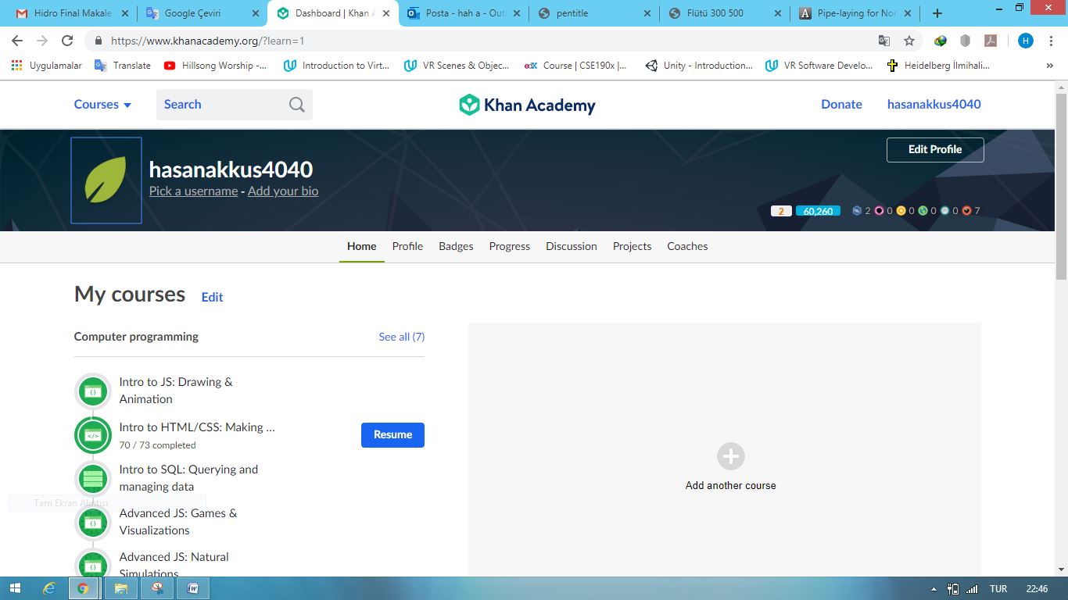Open the Progress tab

click(x=510, y=246)
